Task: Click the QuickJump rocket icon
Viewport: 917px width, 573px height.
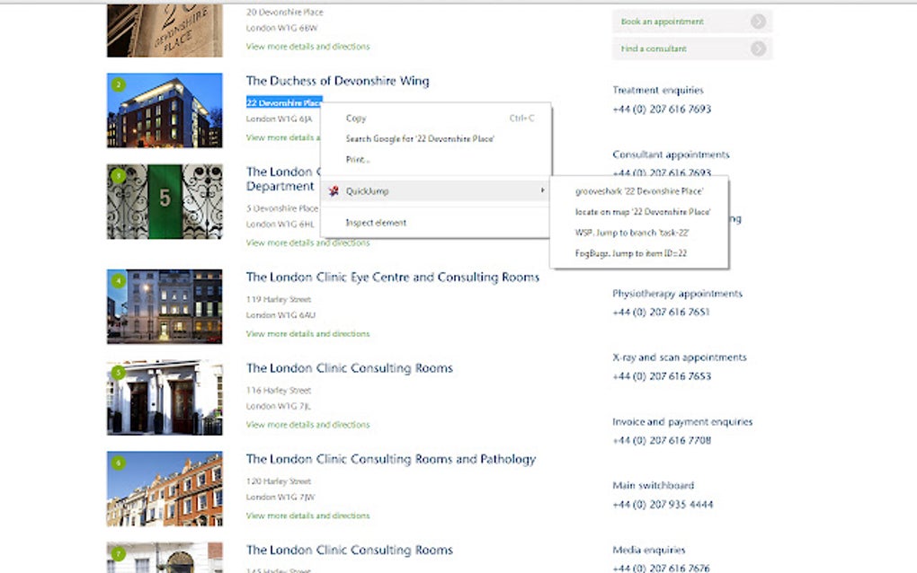Action: click(x=334, y=191)
